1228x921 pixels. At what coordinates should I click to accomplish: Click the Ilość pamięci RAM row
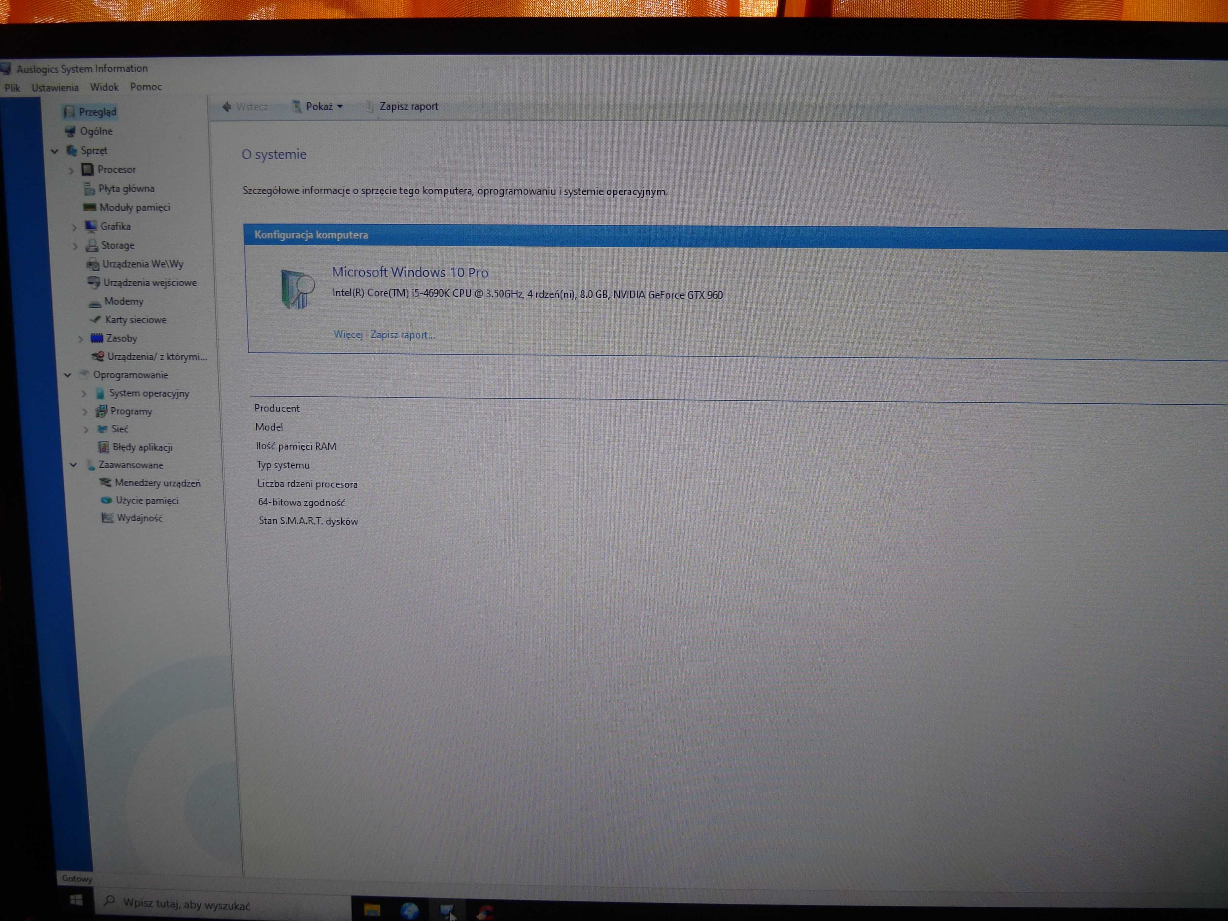coord(296,446)
